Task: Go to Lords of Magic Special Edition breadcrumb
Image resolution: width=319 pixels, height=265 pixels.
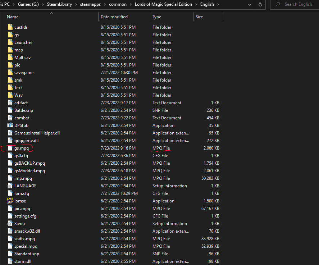Action: point(163,4)
